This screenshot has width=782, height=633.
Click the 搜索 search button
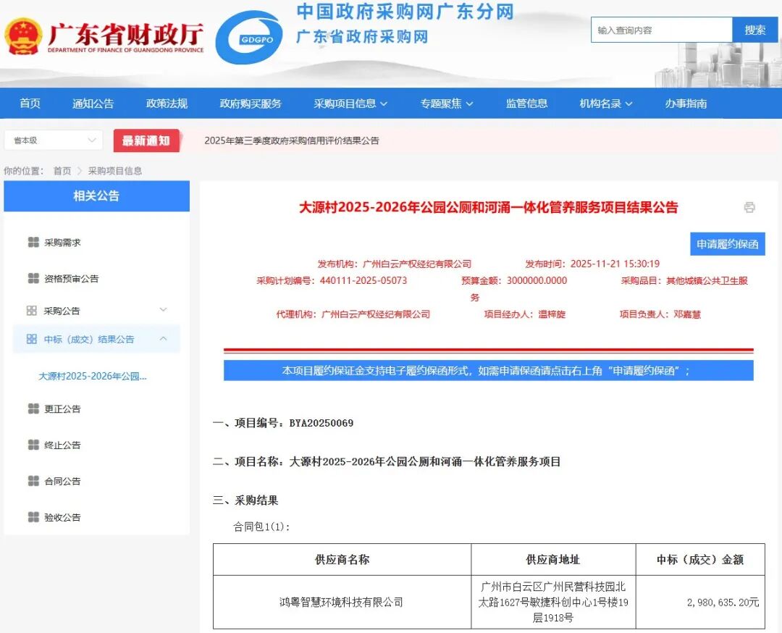click(754, 30)
